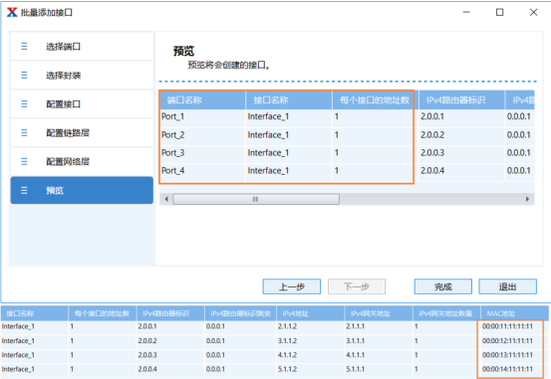Open the 选择端口 wizard step
This screenshot has width=551, height=379.
pos(82,47)
